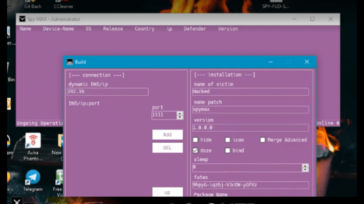The width and height of the screenshot is (364, 204).
Task: Click the Spy MAX window title icon
Action: 22,19
